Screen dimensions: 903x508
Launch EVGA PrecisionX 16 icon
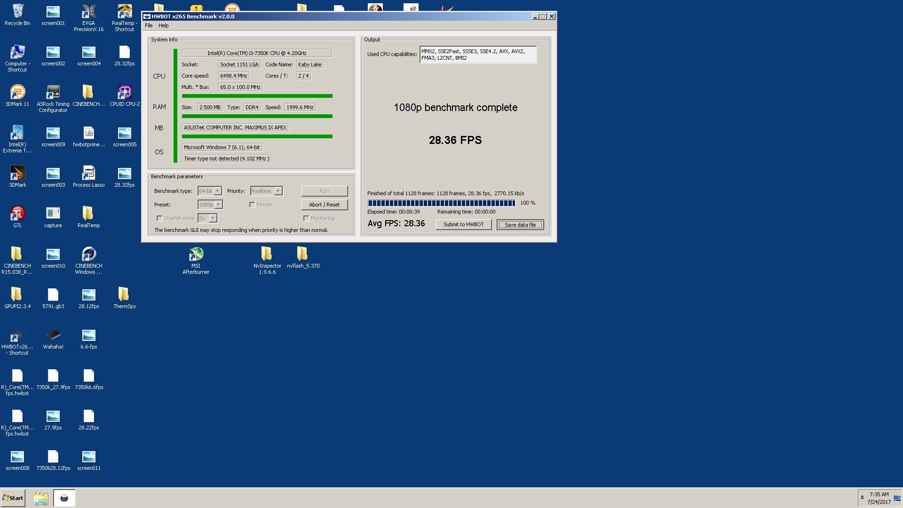point(88,17)
